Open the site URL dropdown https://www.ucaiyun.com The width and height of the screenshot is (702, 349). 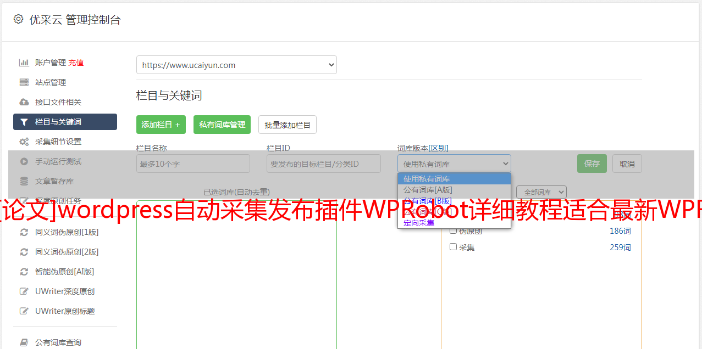[236, 65]
